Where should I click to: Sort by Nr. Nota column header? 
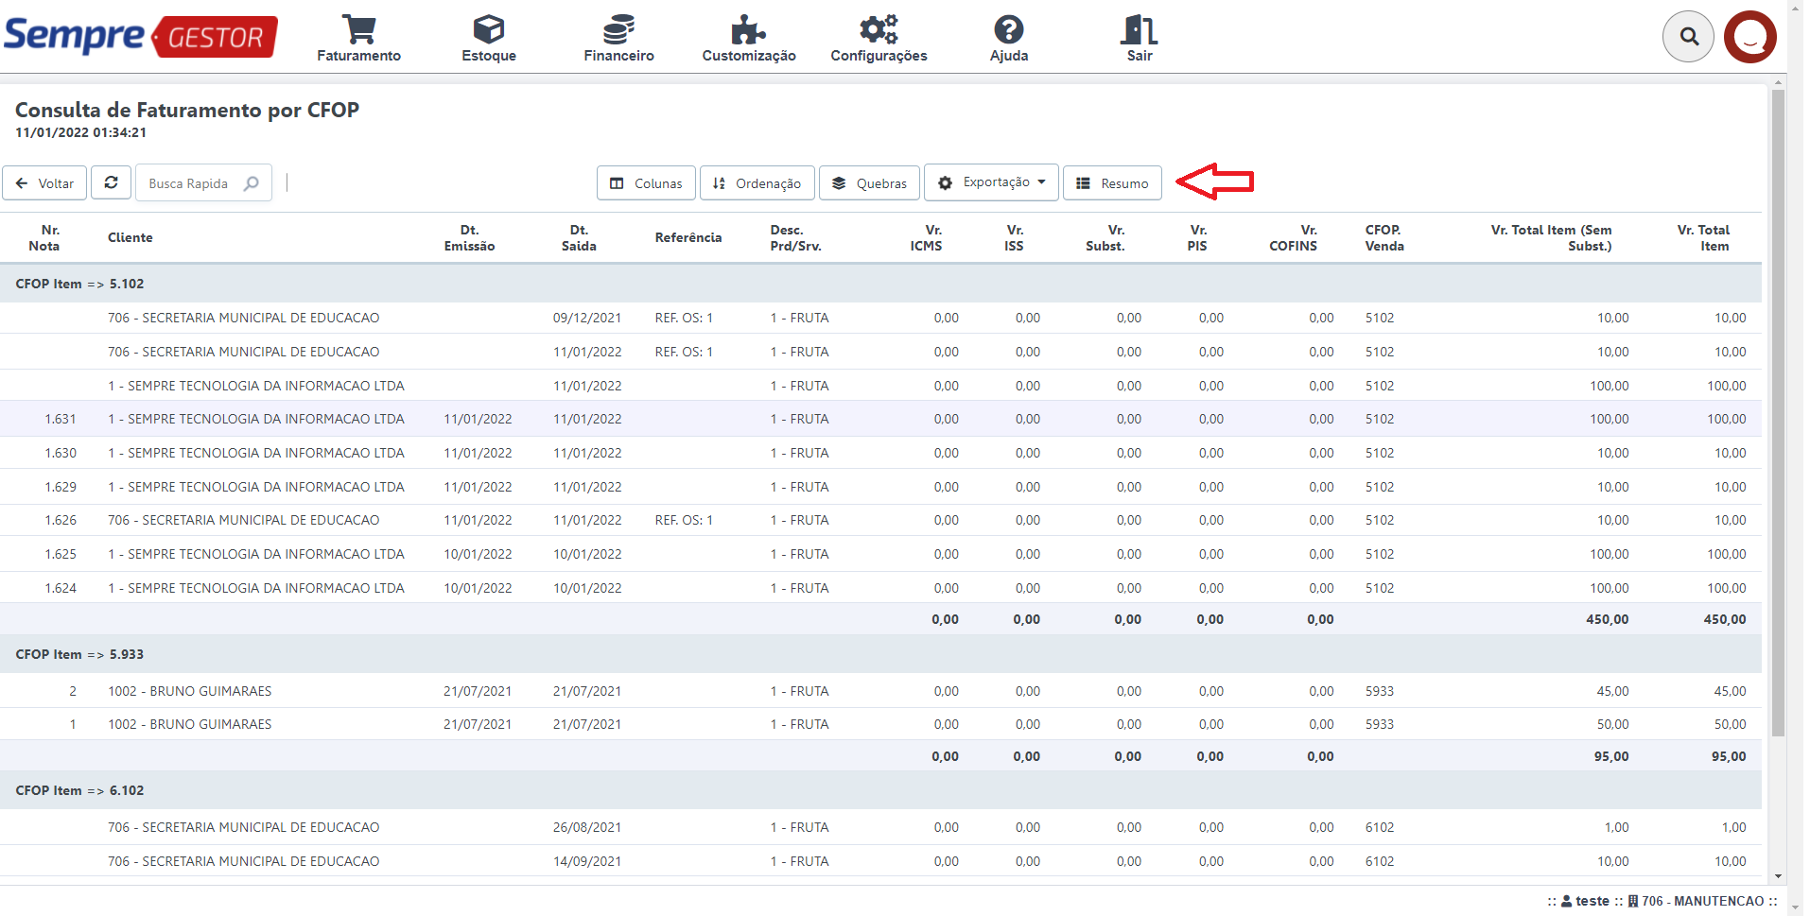[44, 237]
